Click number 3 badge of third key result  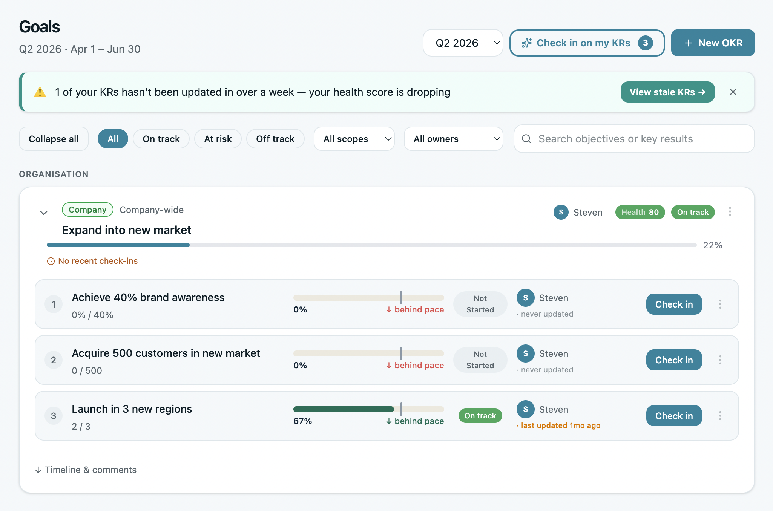[54, 416]
